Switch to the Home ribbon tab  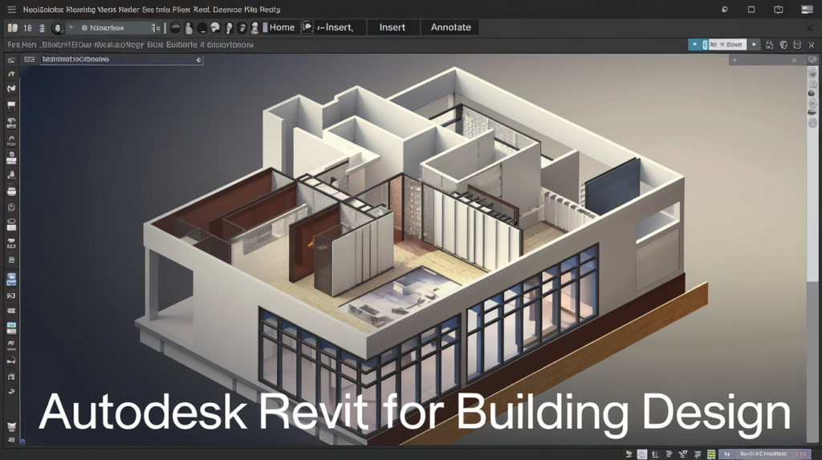coord(282,27)
